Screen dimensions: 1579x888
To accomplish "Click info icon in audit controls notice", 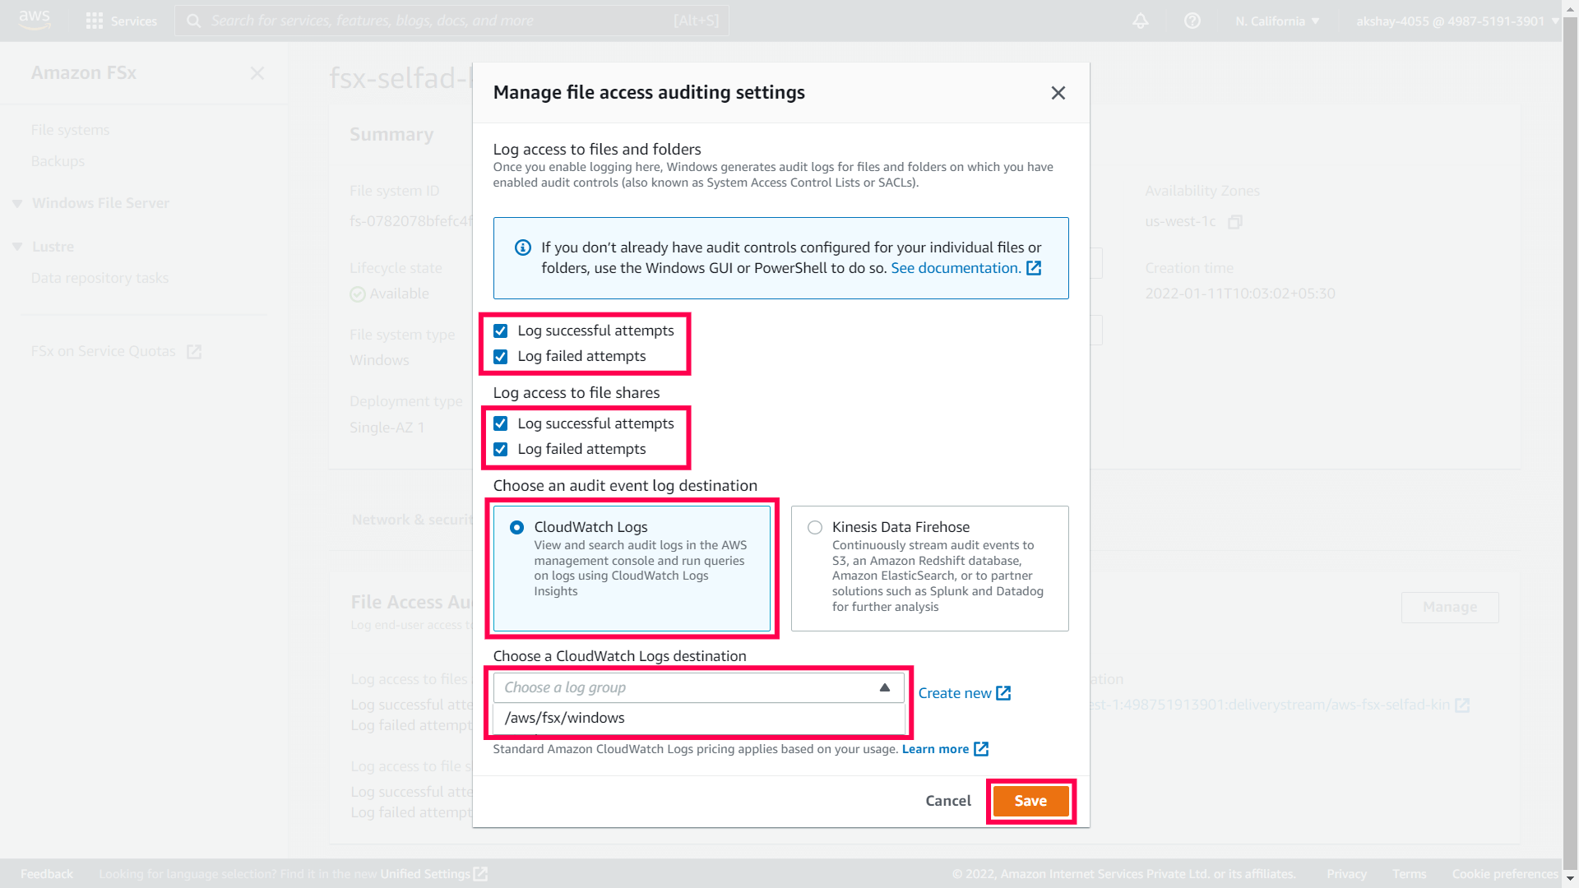I will pos(523,247).
